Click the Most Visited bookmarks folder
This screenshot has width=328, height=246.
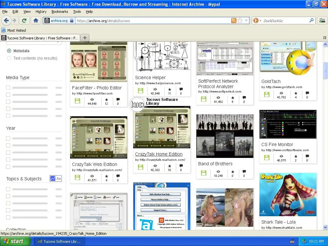(x=14, y=30)
